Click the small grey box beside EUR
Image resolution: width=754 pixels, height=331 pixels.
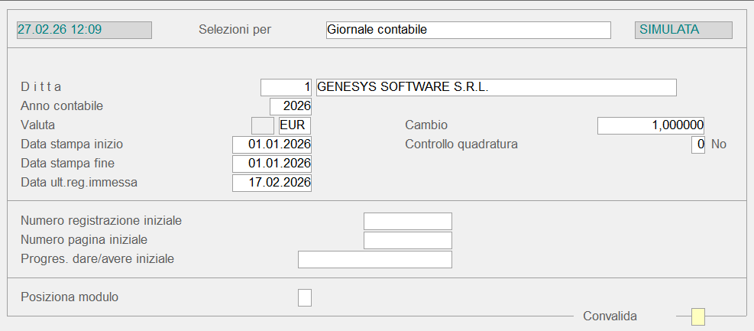pyautogui.click(x=262, y=125)
